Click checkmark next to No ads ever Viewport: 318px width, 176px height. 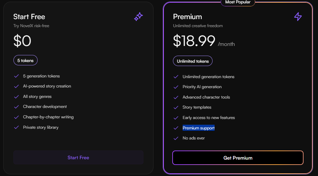pos(176,138)
